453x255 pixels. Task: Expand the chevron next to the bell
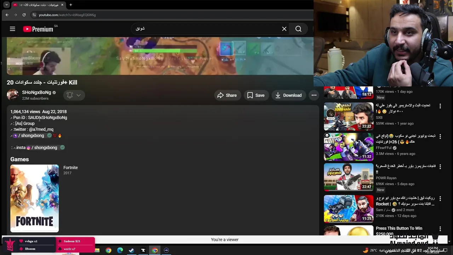click(79, 95)
